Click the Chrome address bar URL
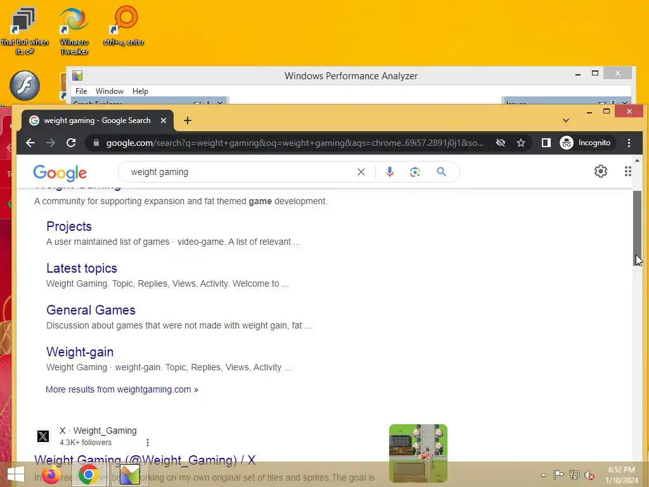The image size is (649, 487). coord(295,143)
